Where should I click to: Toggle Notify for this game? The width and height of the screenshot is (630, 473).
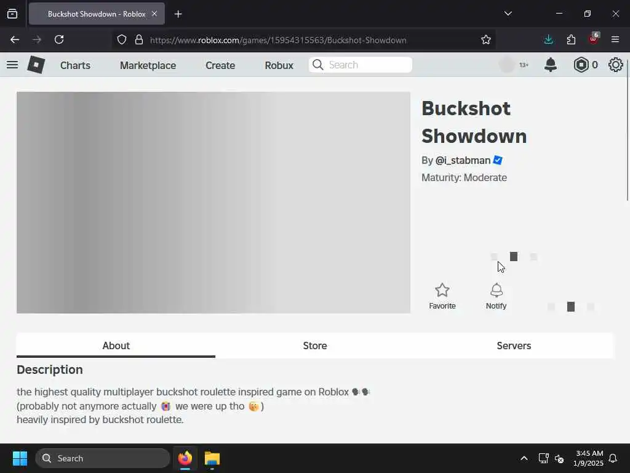(496, 296)
